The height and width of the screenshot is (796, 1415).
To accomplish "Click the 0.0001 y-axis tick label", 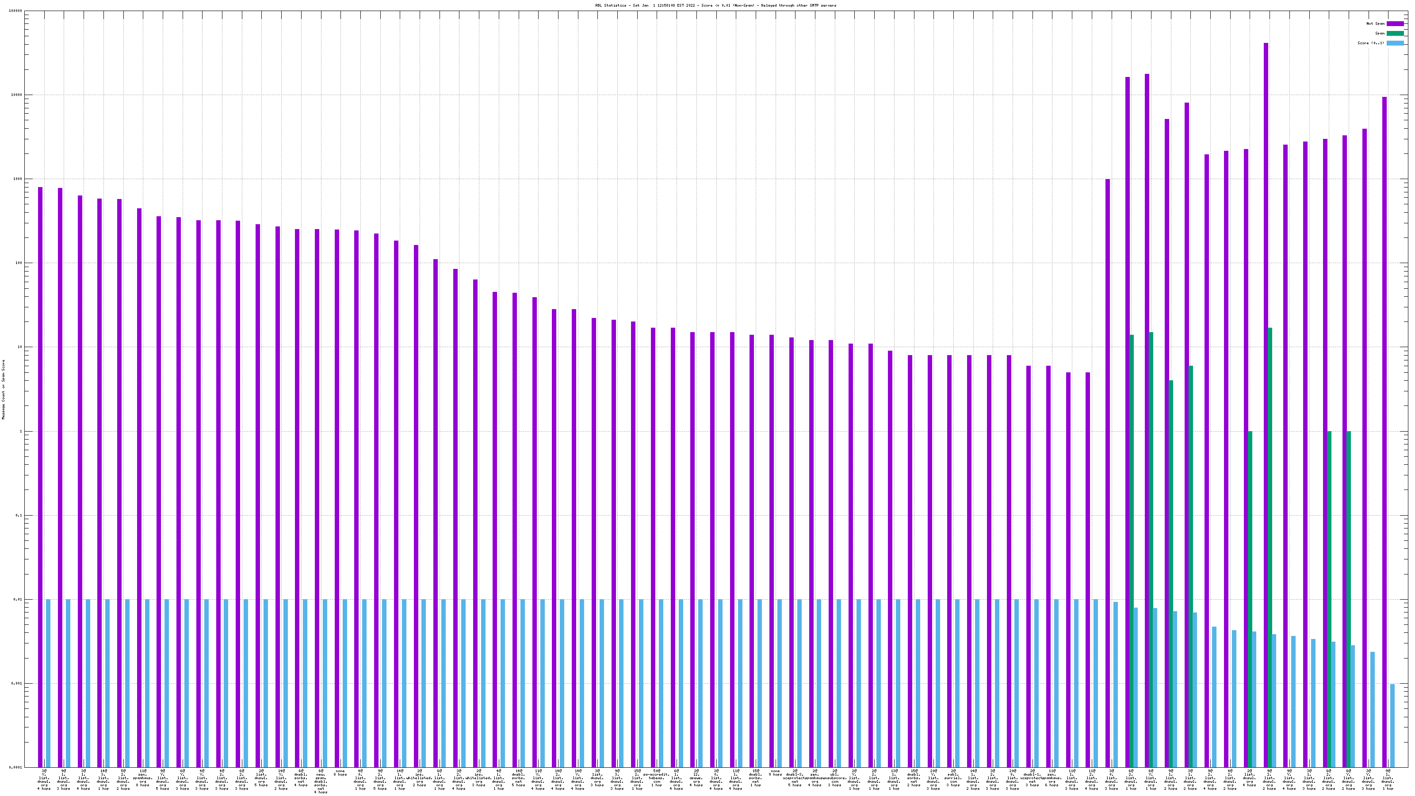I will point(16,767).
